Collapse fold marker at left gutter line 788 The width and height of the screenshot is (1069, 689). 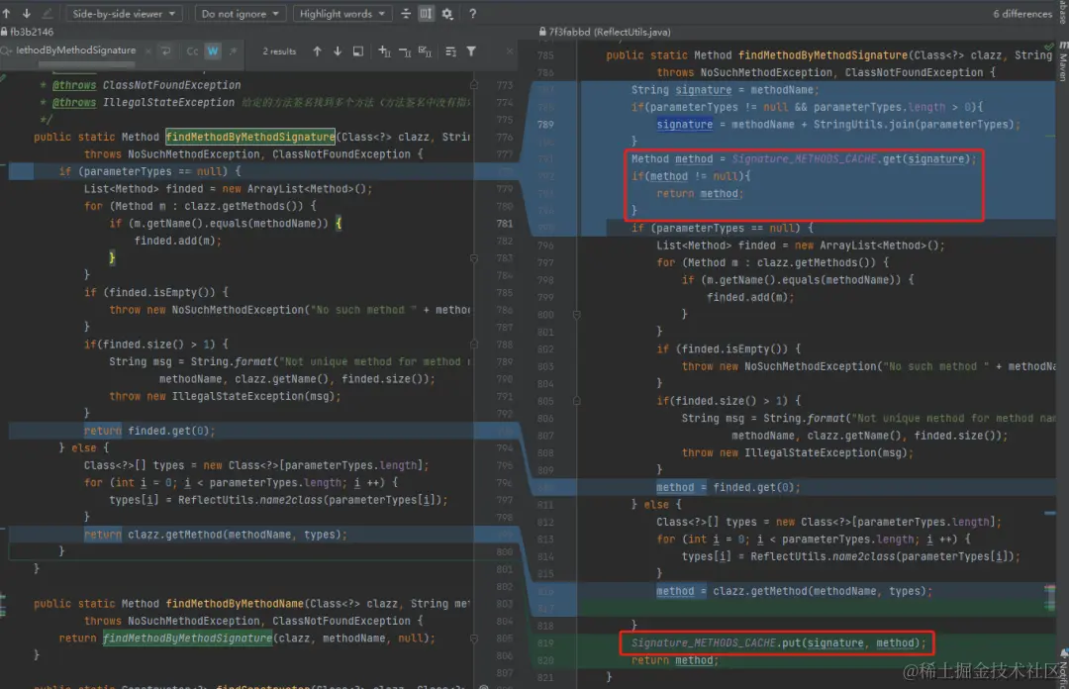474,344
